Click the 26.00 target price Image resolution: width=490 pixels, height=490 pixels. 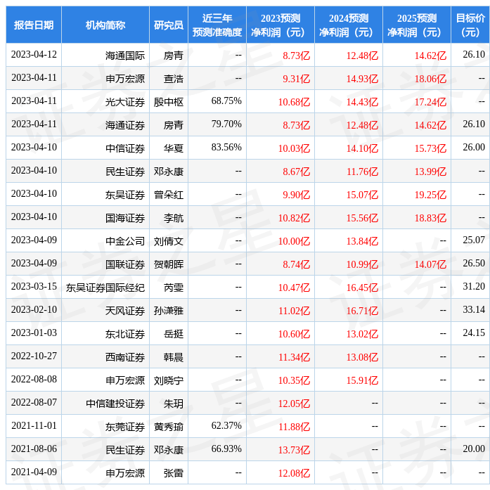coord(474,147)
